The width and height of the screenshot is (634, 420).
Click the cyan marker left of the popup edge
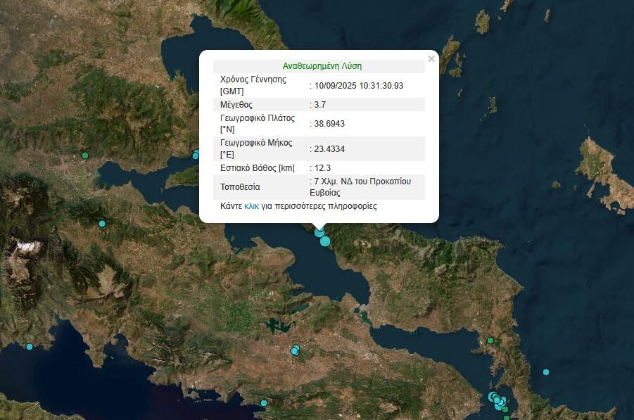196,154
